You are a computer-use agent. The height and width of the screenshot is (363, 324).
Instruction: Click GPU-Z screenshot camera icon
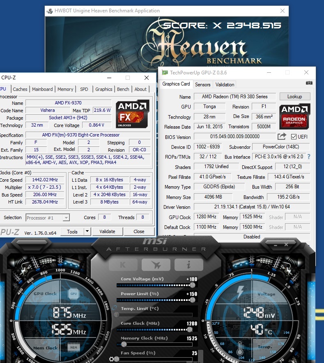point(309,83)
